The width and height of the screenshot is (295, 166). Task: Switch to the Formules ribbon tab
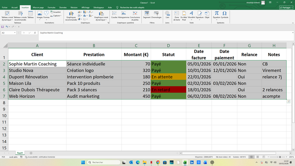[52, 7]
